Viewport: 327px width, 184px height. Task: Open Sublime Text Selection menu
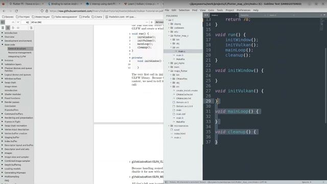[x=184, y=10]
